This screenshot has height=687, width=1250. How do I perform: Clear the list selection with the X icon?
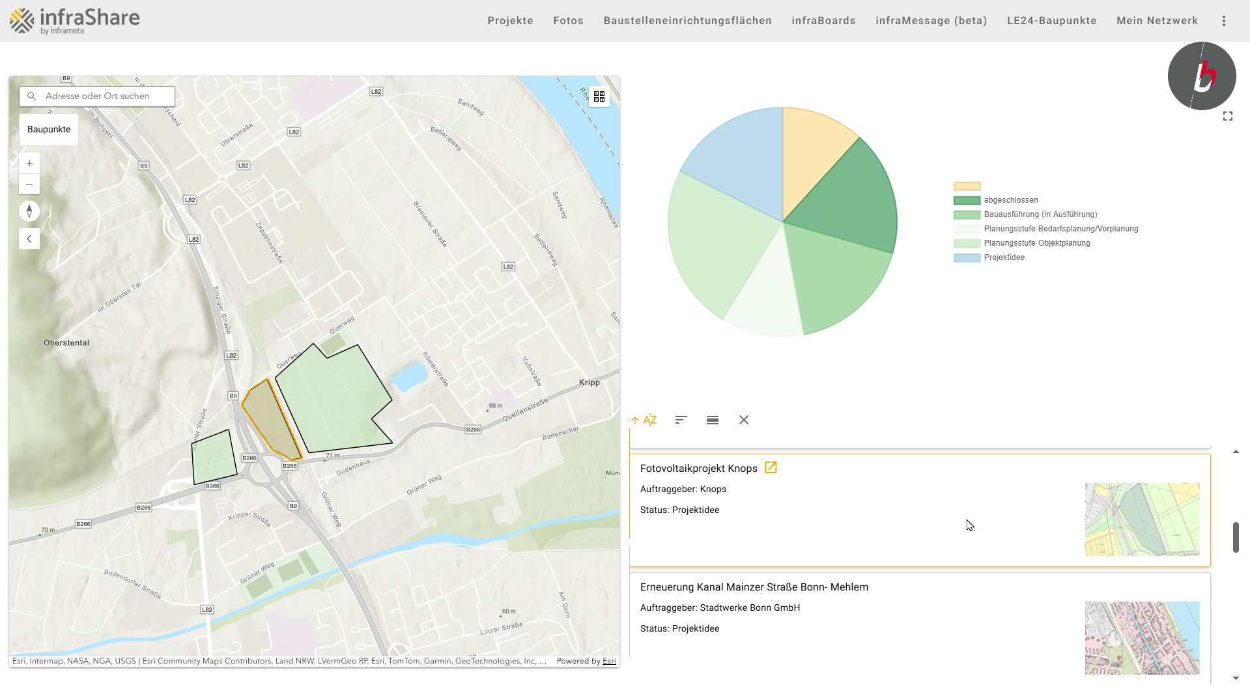[x=743, y=420]
